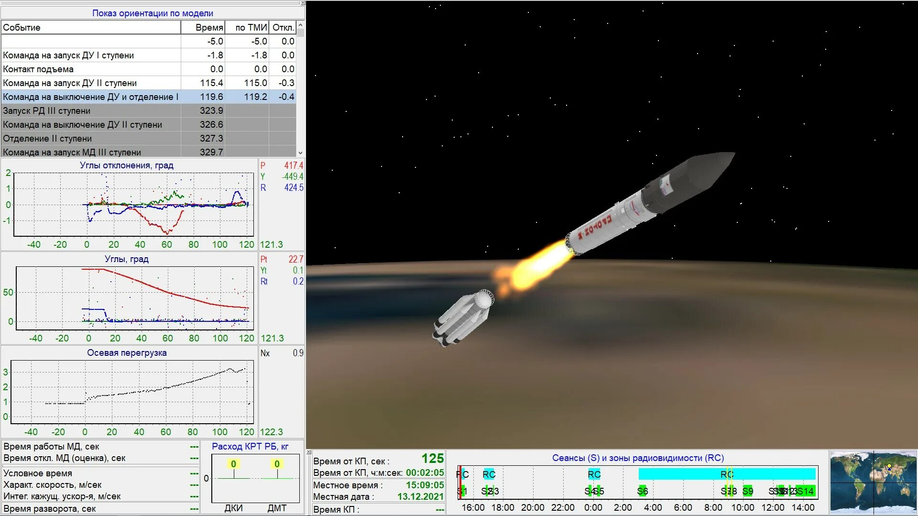The height and width of the screenshot is (516, 918).
Task: Click the 119.6 time cell
Action: (x=203, y=97)
